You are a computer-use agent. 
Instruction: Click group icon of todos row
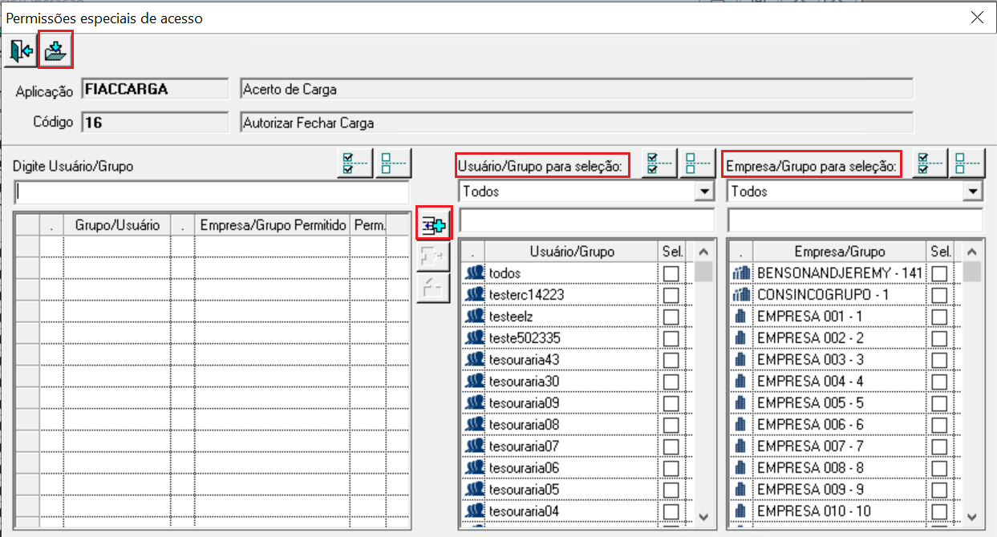click(x=475, y=273)
